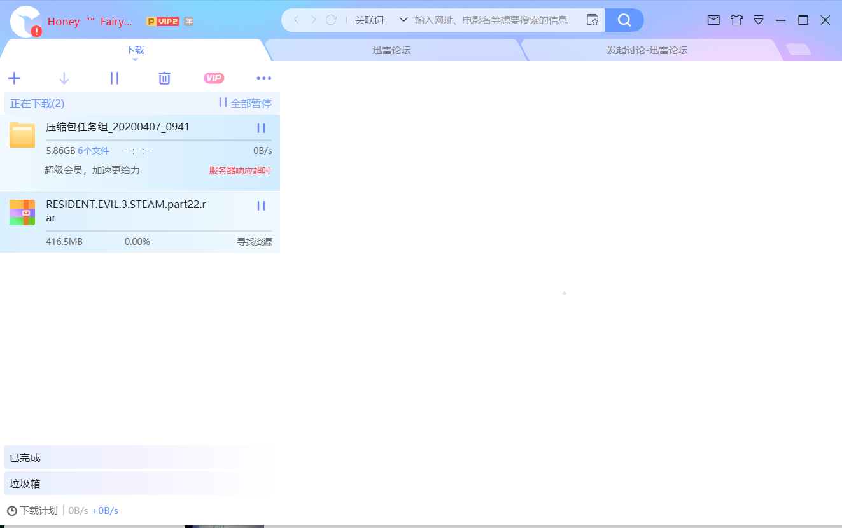Pause the 压缩包任务组 download task
The image size is (842, 528).
coord(261,127)
